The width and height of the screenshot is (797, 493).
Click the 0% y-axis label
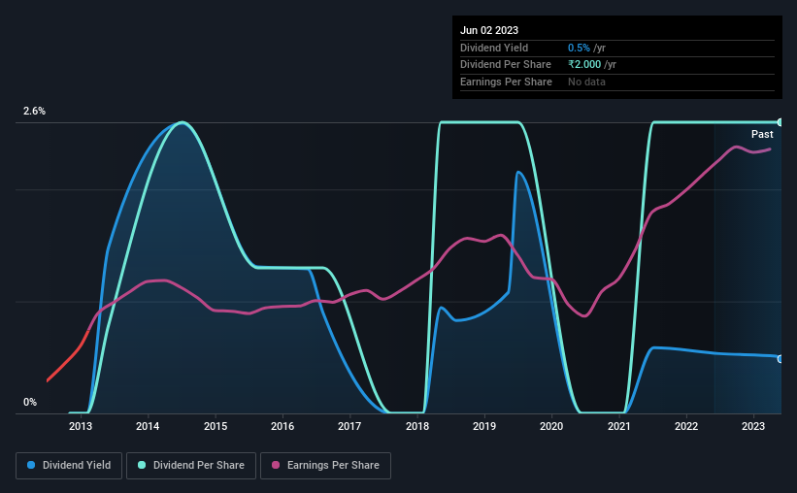(30, 402)
